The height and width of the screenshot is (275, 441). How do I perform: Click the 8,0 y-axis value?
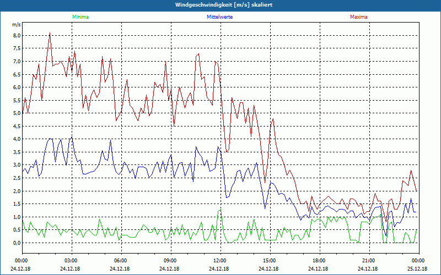[x=17, y=35]
